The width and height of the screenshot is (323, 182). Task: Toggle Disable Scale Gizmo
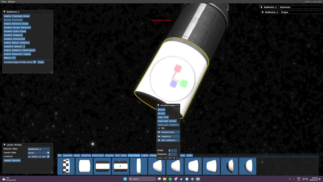coord(15,31)
